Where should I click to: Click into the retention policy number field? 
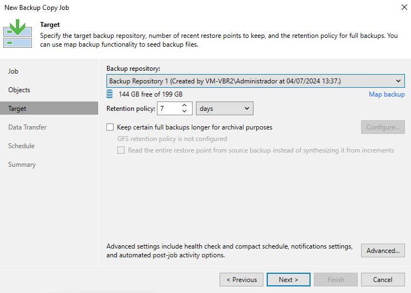tap(168, 109)
